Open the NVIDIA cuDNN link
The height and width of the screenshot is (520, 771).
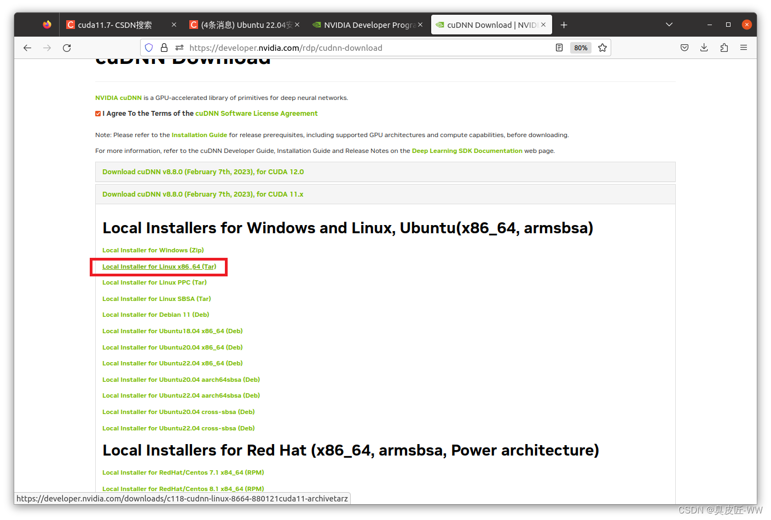(118, 98)
